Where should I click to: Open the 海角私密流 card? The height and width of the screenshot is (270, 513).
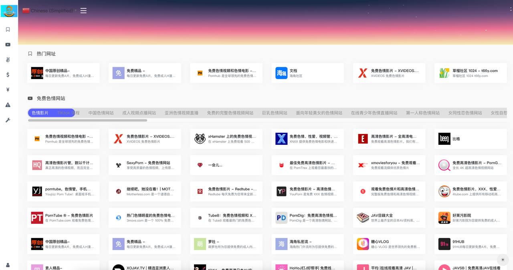308,244
